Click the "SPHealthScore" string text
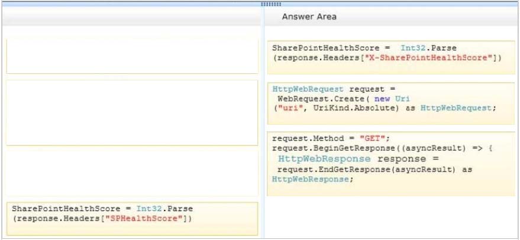 [144, 219]
